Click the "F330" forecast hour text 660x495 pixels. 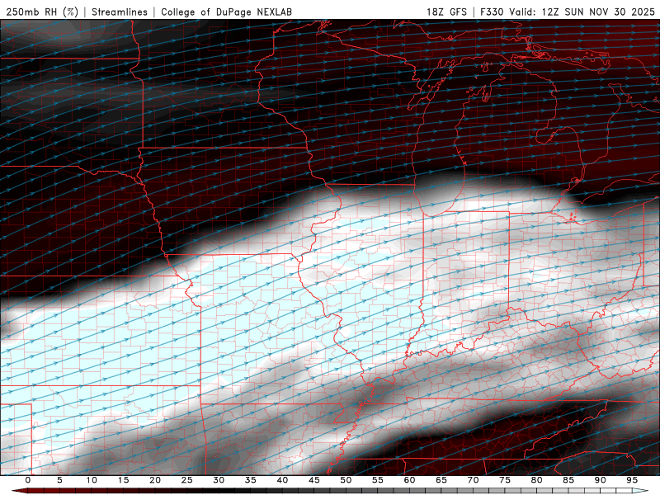pos(492,12)
